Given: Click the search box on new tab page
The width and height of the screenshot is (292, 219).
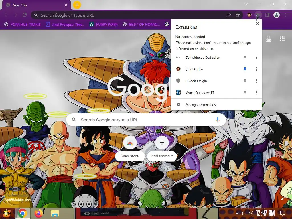Looking at the screenshot, I should coord(146,120).
